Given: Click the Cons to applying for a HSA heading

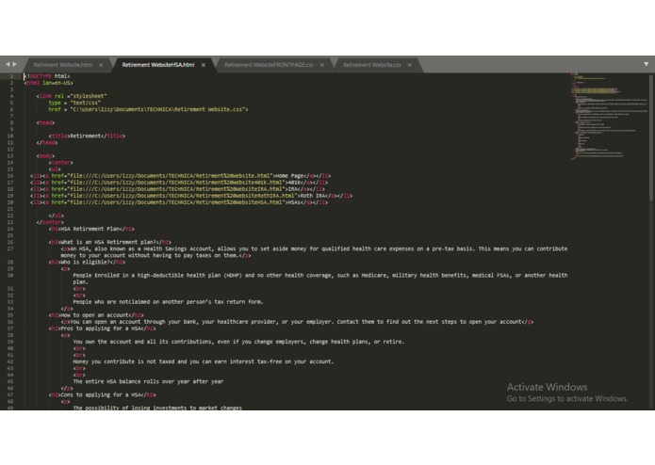Looking at the screenshot, I should 103,395.
